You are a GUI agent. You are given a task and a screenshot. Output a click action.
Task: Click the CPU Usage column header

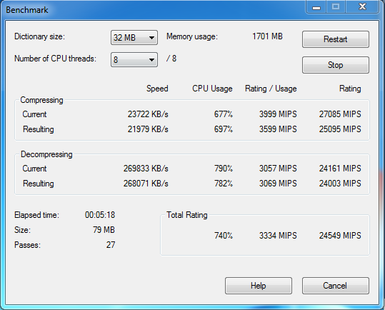pos(212,89)
